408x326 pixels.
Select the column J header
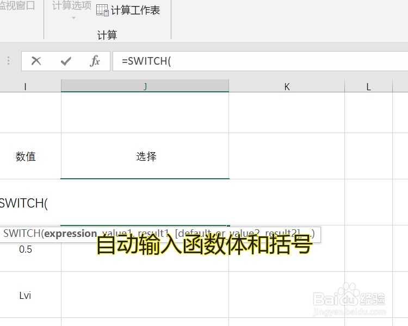(x=145, y=86)
